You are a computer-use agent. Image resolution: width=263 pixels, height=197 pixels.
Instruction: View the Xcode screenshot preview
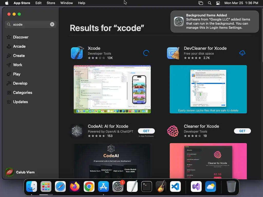tap(112, 89)
